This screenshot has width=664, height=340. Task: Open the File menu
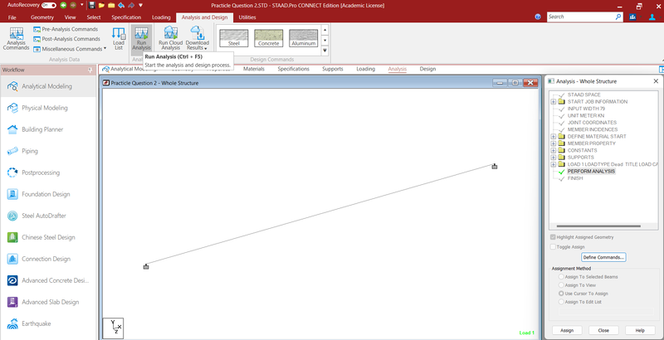point(12,17)
